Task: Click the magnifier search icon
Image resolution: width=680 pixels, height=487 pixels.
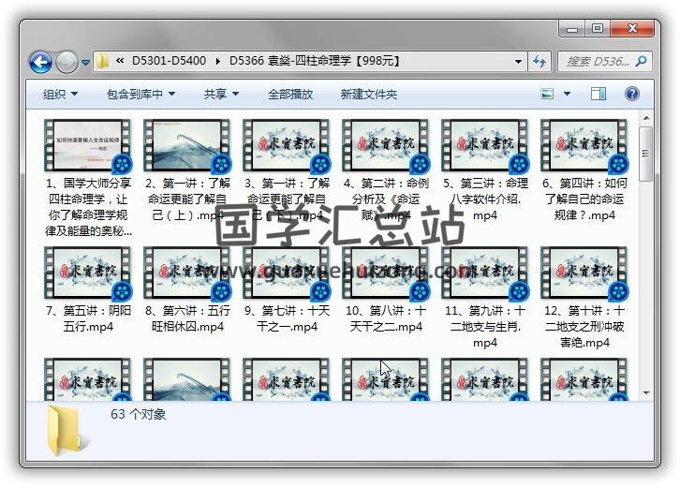Action: (x=642, y=62)
